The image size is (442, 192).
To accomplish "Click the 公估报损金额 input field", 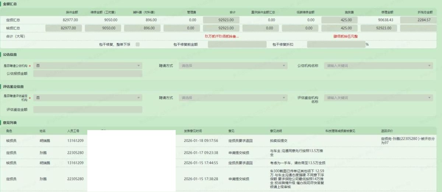I will coord(87,74).
